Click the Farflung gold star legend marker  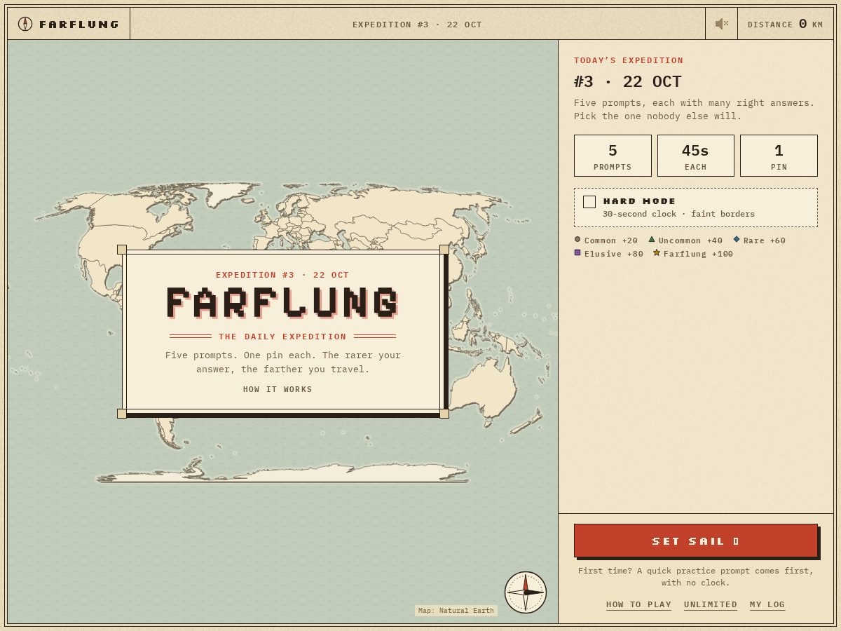[x=657, y=252]
